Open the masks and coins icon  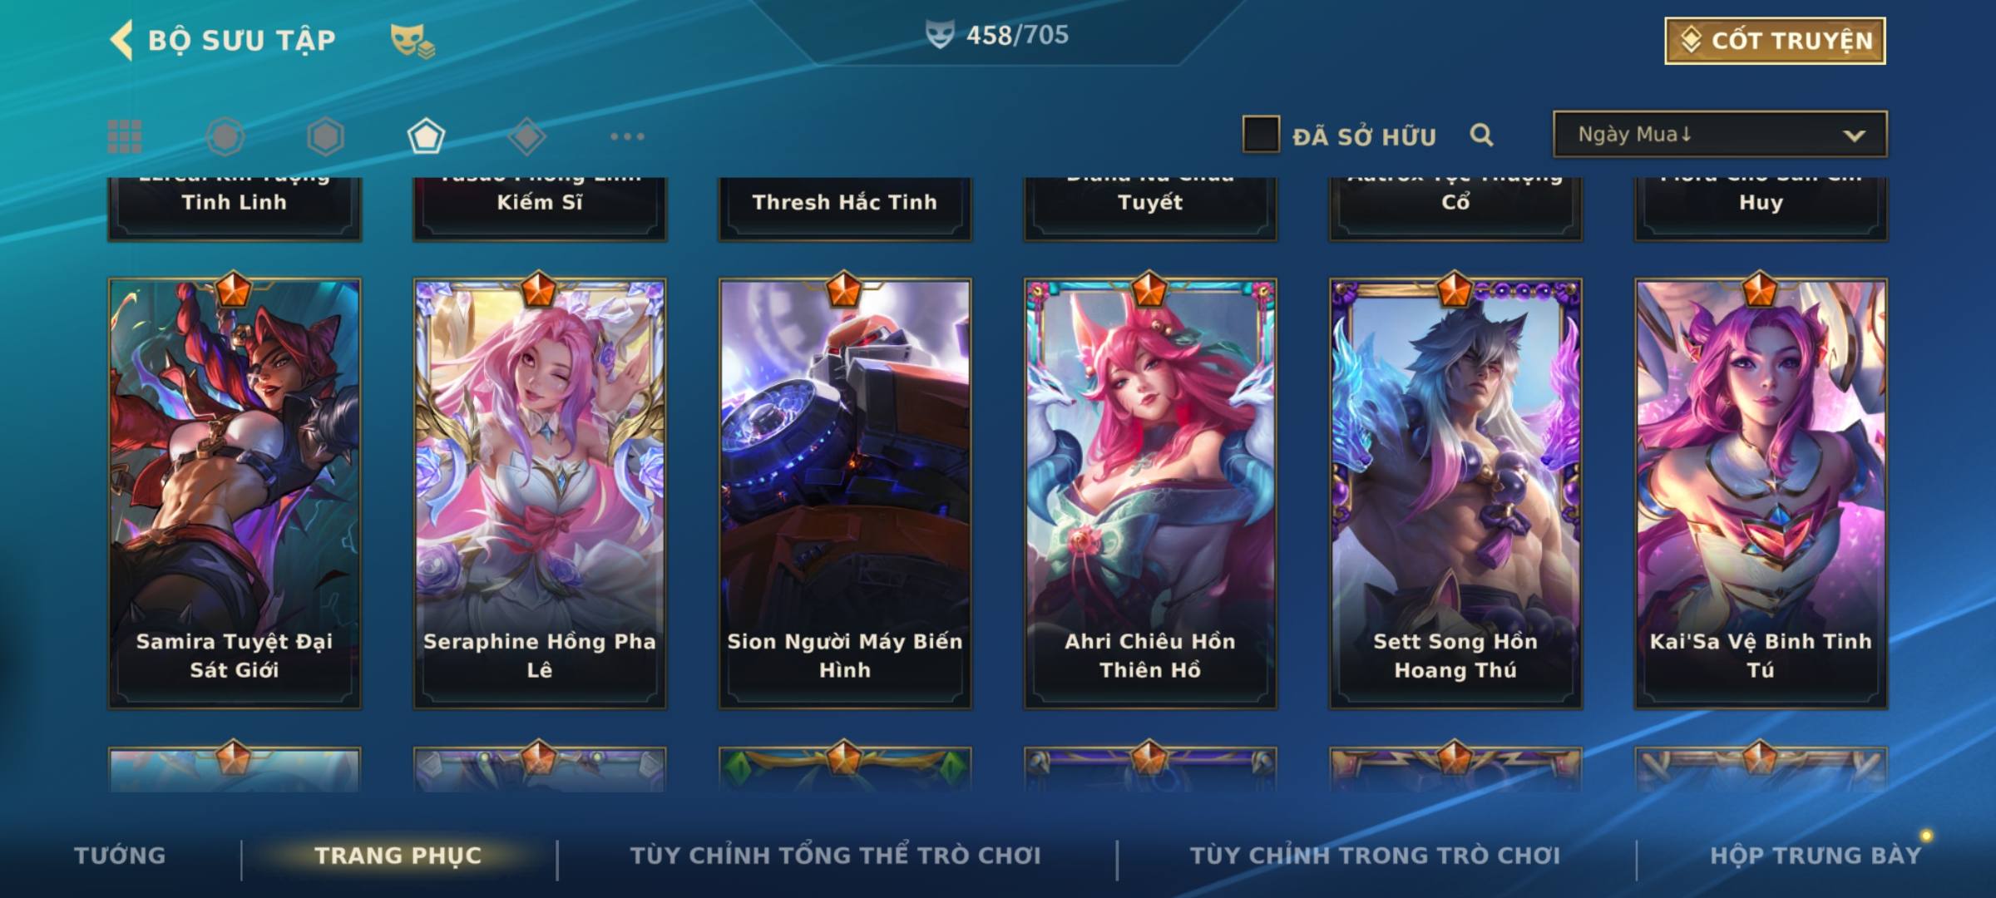click(413, 41)
